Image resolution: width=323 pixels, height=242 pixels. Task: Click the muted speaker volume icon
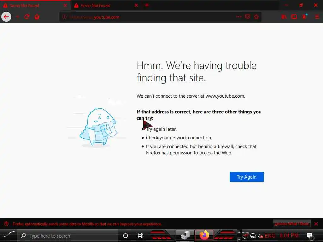[260, 236]
